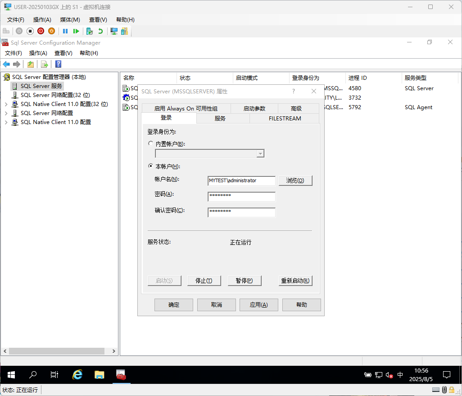Open the built-in account dropdown
This screenshot has width=462, height=396.
pyautogui.click(x=260, y=153)
